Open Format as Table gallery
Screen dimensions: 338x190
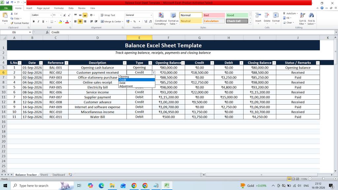(173, 19)
